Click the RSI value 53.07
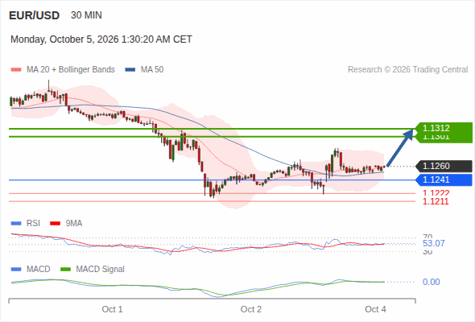 434,244
